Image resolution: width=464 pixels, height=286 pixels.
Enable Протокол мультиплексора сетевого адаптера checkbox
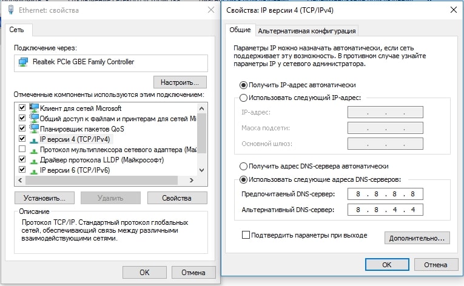pos(22,149)
